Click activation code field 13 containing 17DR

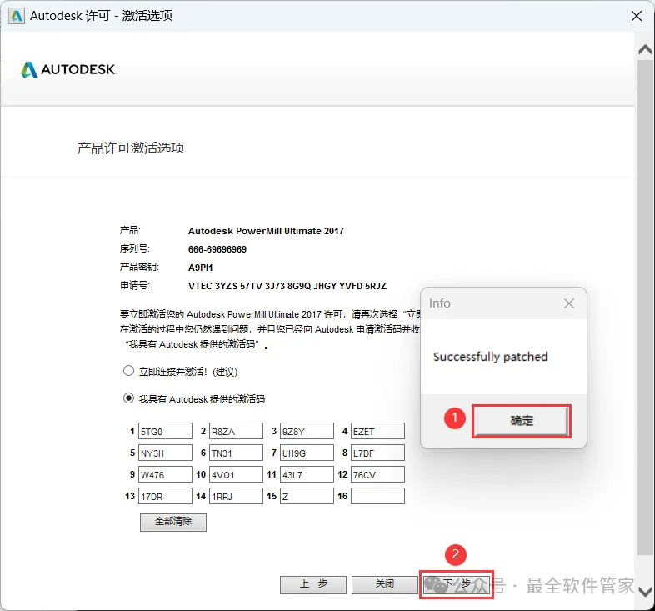(x=165, y=496)
